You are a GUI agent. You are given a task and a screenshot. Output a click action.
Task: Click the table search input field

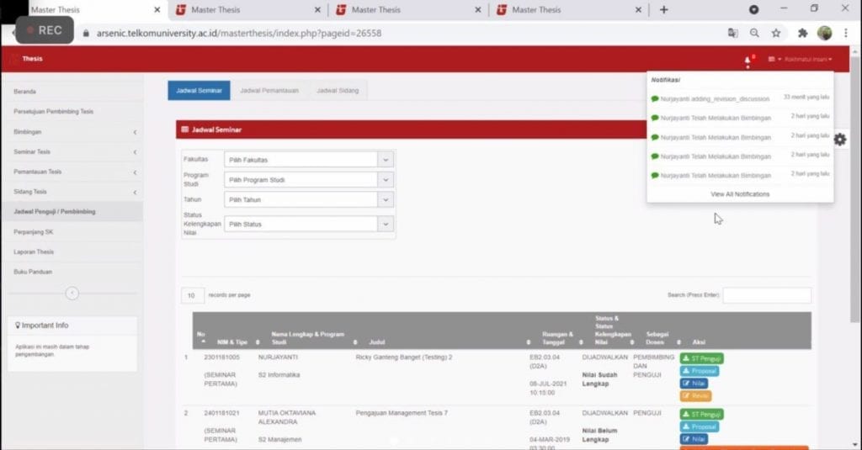[x=766, y=295]
